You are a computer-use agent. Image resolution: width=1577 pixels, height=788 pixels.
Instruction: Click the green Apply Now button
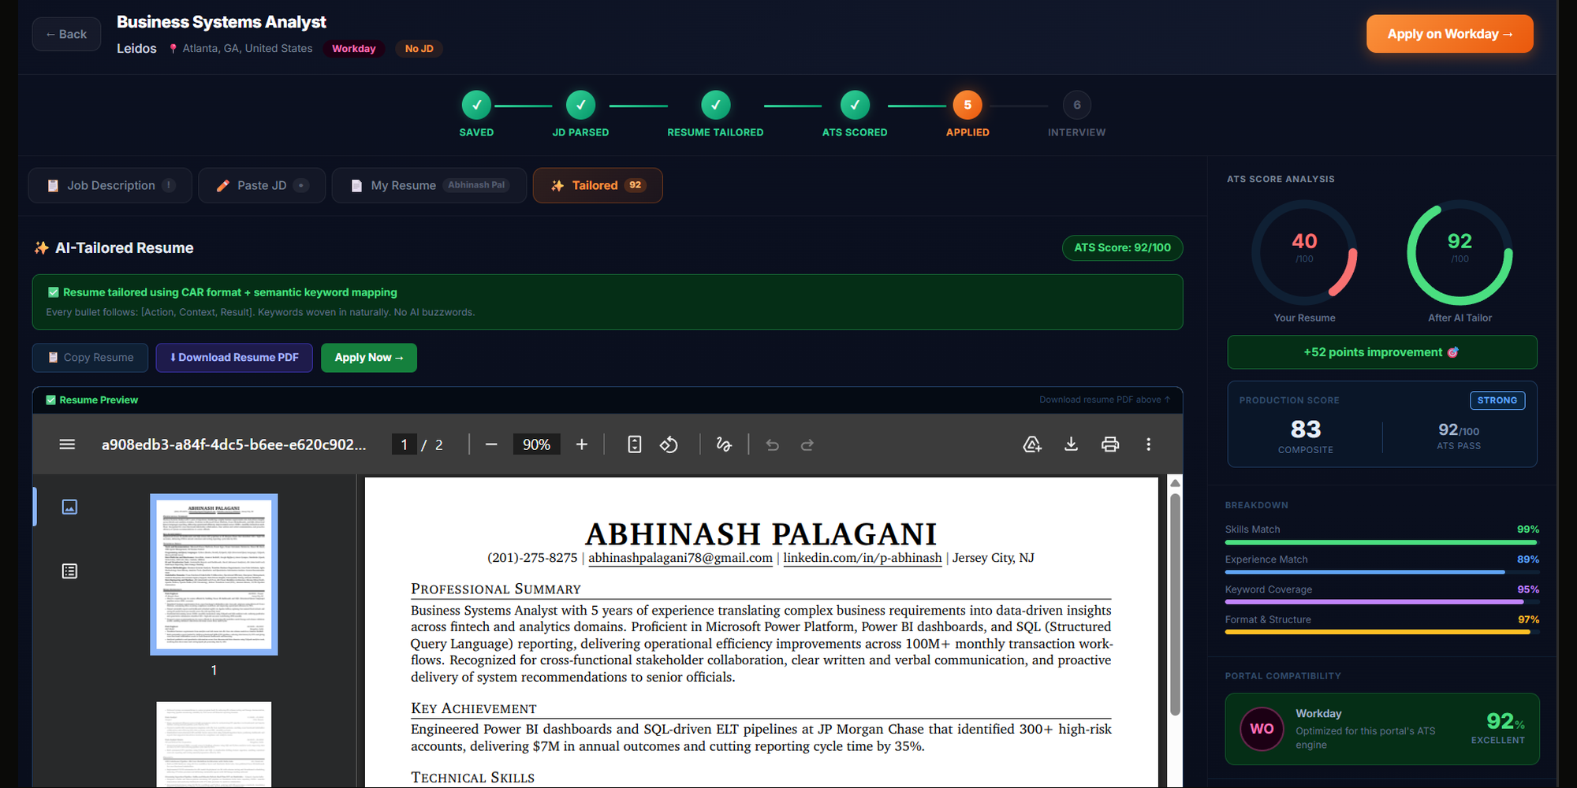pyautogui.click(x=369, y=358)
